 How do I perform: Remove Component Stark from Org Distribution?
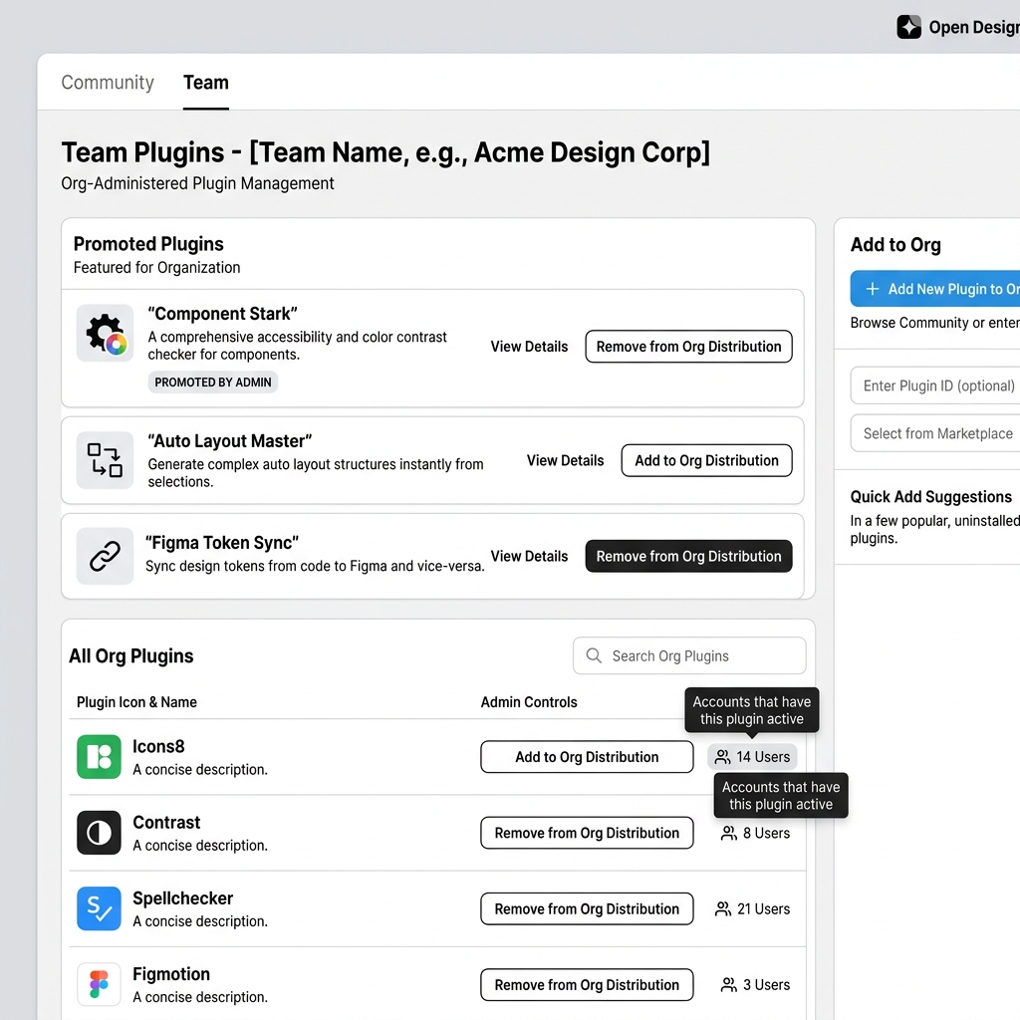[x=689, y=347]
